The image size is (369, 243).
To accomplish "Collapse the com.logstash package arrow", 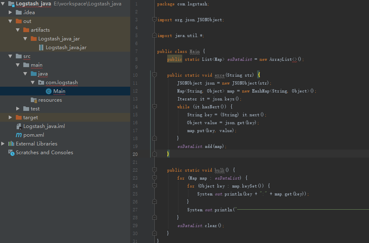I will (x=33, y=83).
